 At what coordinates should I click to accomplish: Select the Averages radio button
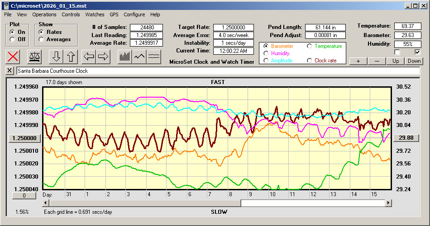[42, 39]
